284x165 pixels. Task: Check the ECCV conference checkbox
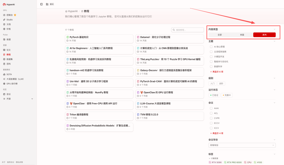point(211,123)
